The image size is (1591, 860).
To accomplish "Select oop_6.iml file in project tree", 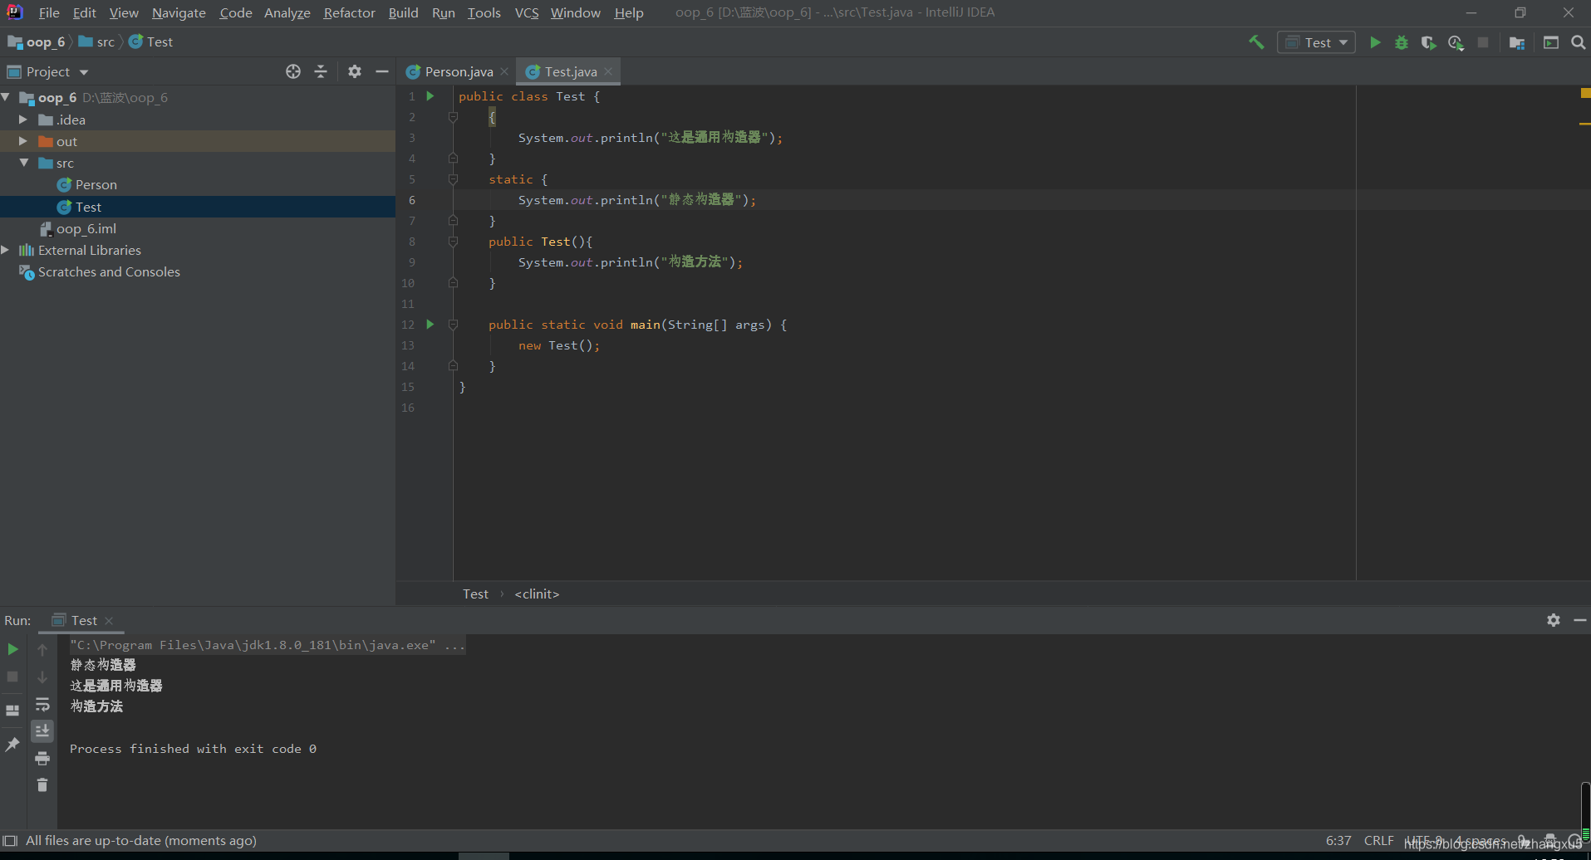I will [x=86, y=228].
